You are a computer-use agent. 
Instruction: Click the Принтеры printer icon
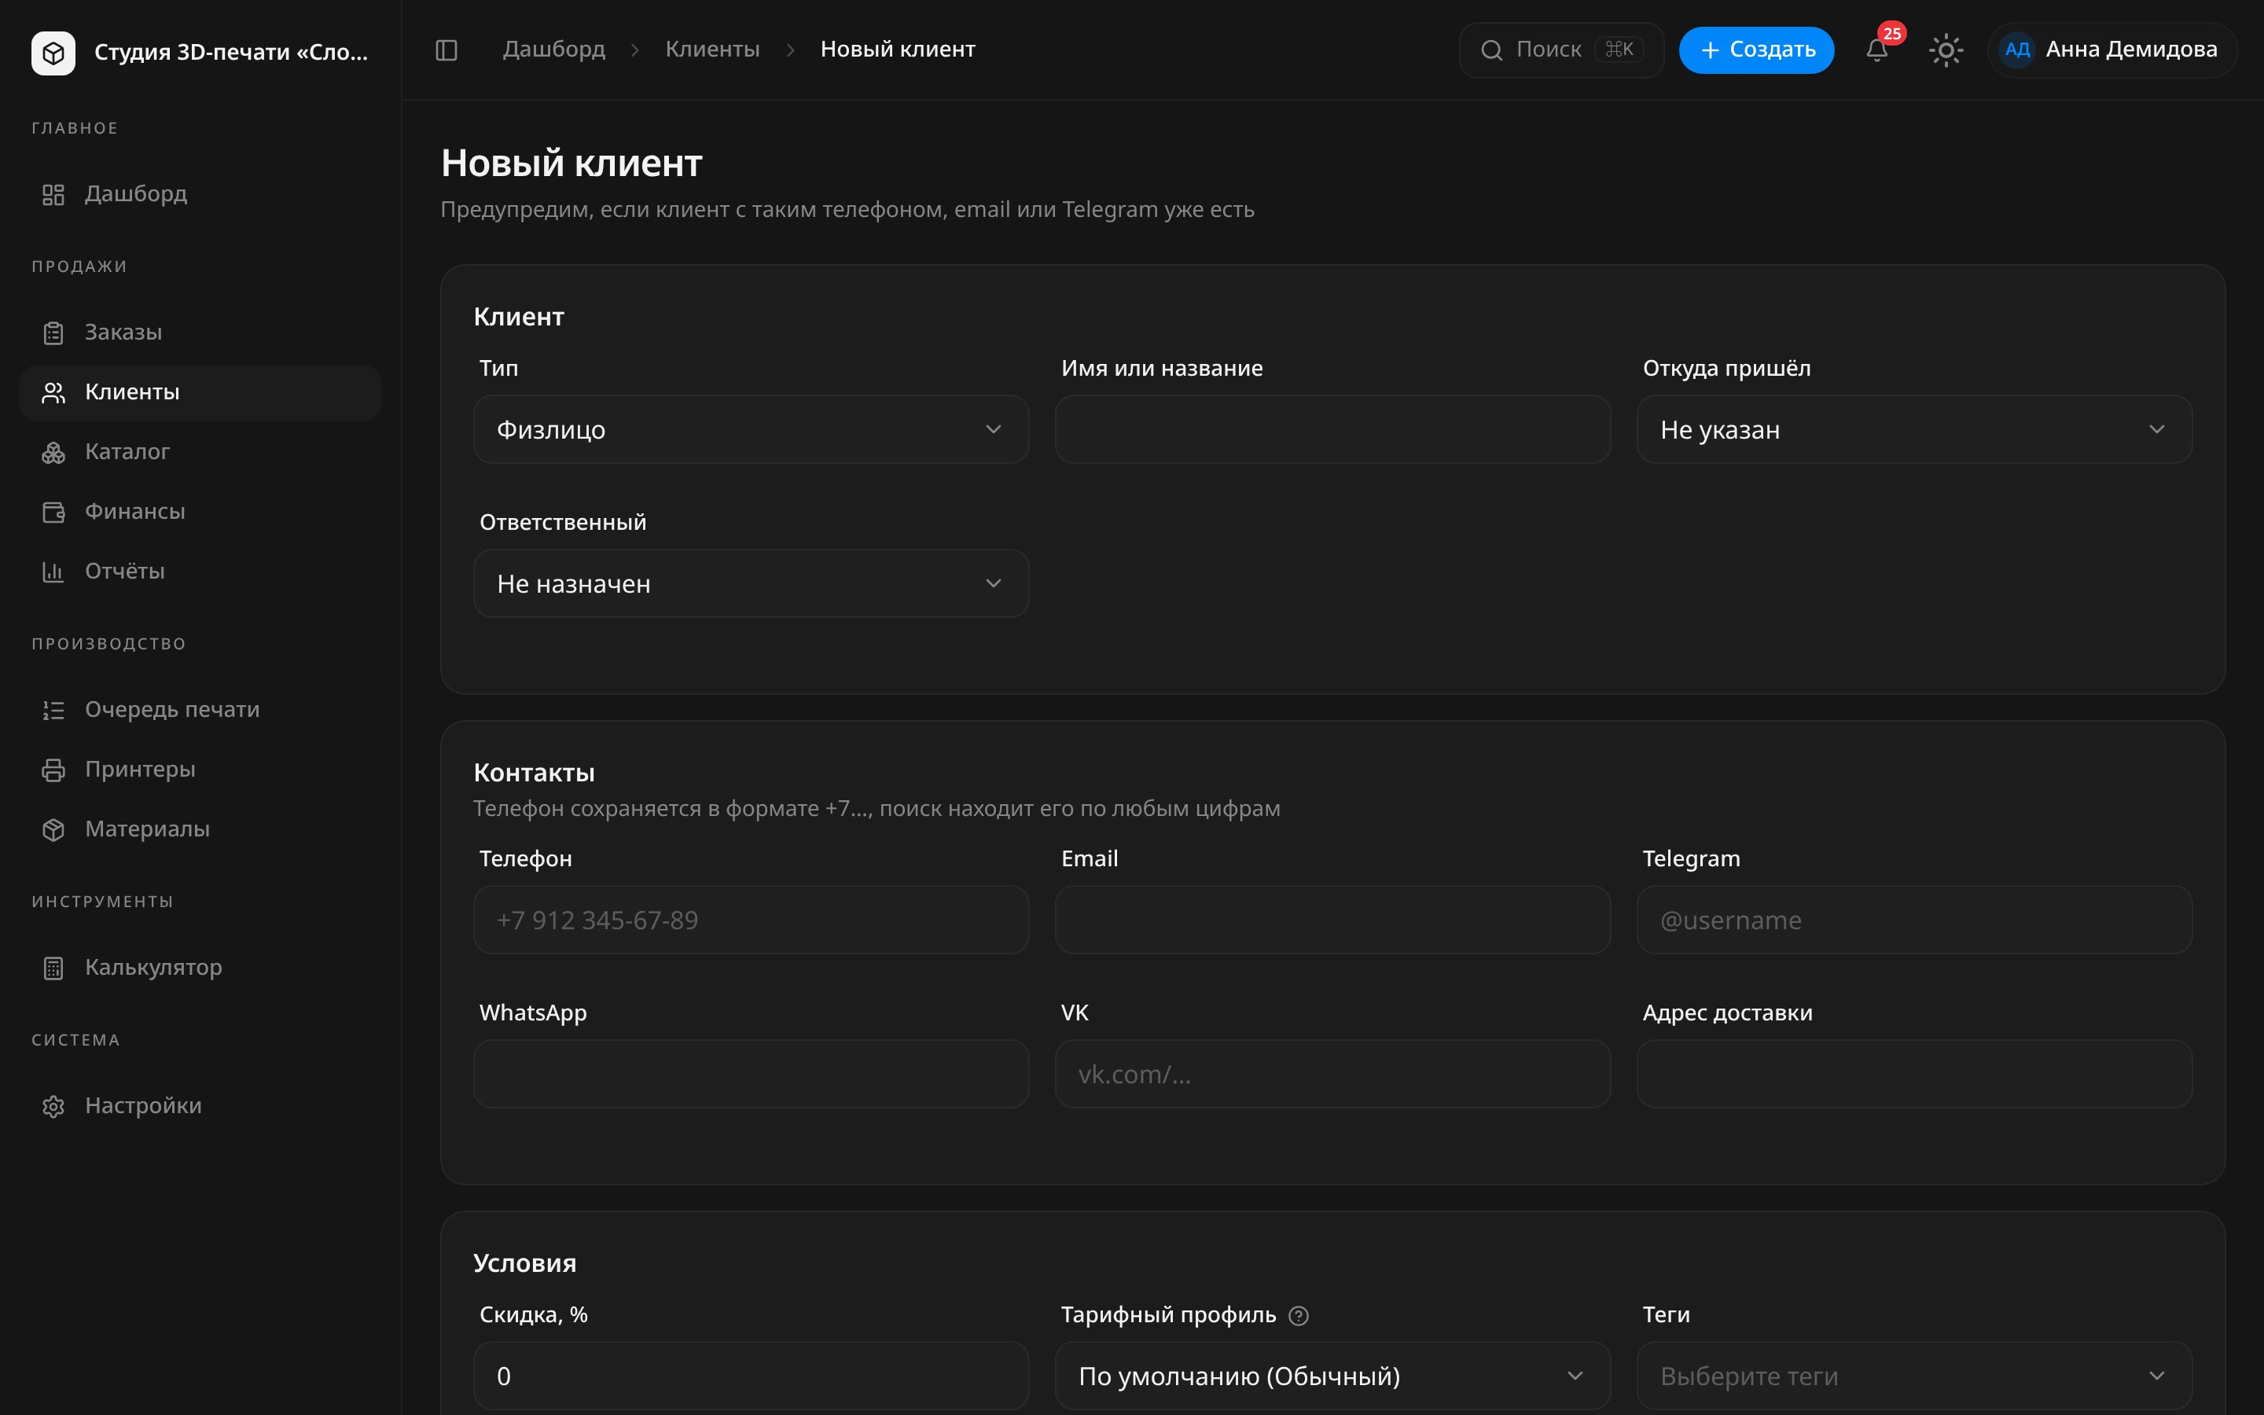click(x=53, y=770)
